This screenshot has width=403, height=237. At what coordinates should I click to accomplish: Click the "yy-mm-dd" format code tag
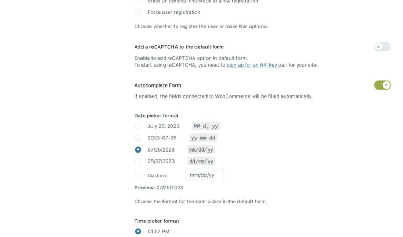click(x=203, y=138)
